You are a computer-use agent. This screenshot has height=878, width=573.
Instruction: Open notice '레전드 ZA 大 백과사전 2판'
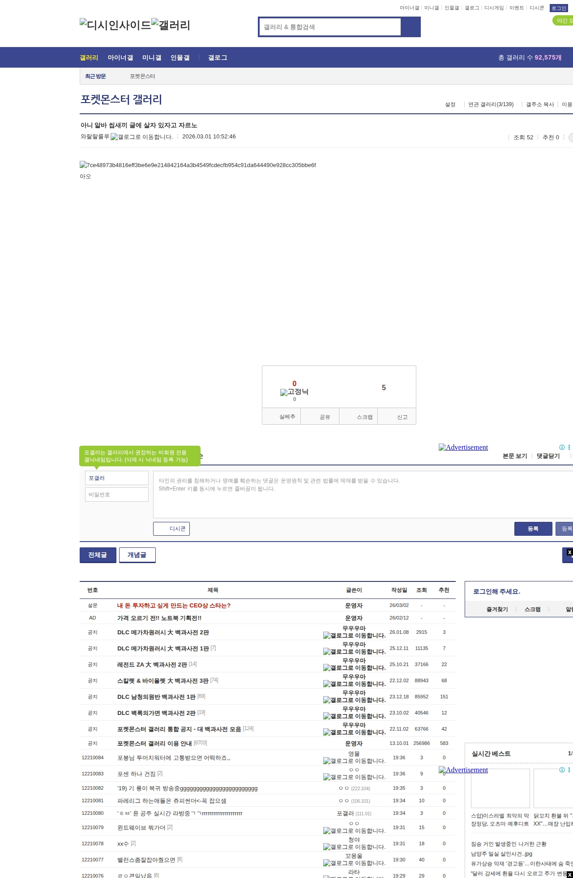coord(152,665)
